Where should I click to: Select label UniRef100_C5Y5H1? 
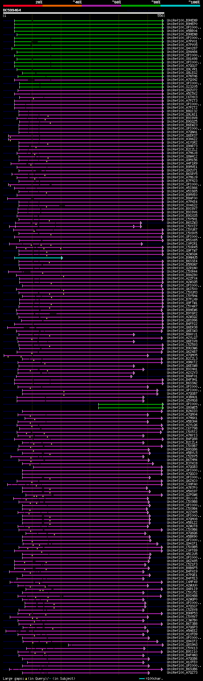tap(182, 219)
